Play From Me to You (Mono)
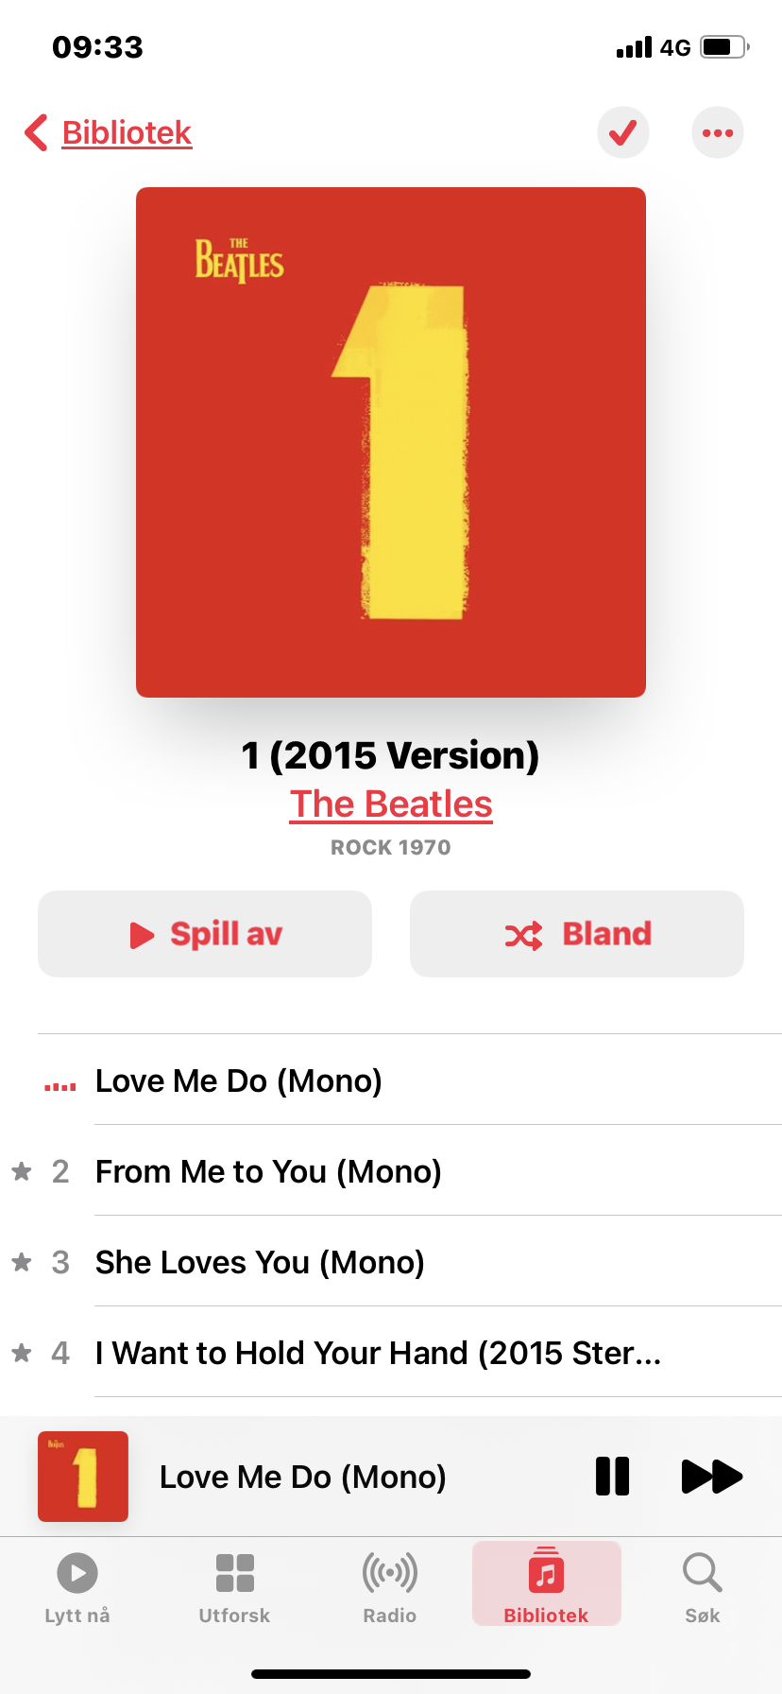 [391, 1171]
